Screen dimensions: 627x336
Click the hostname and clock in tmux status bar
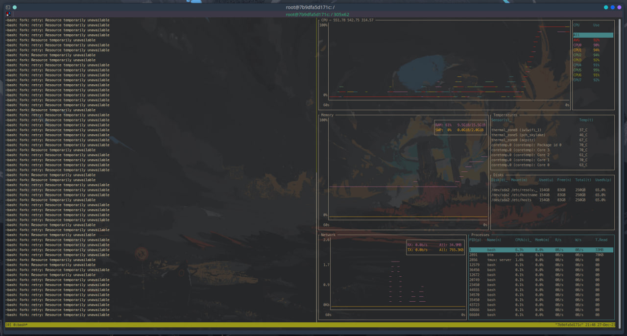(584, 325)
